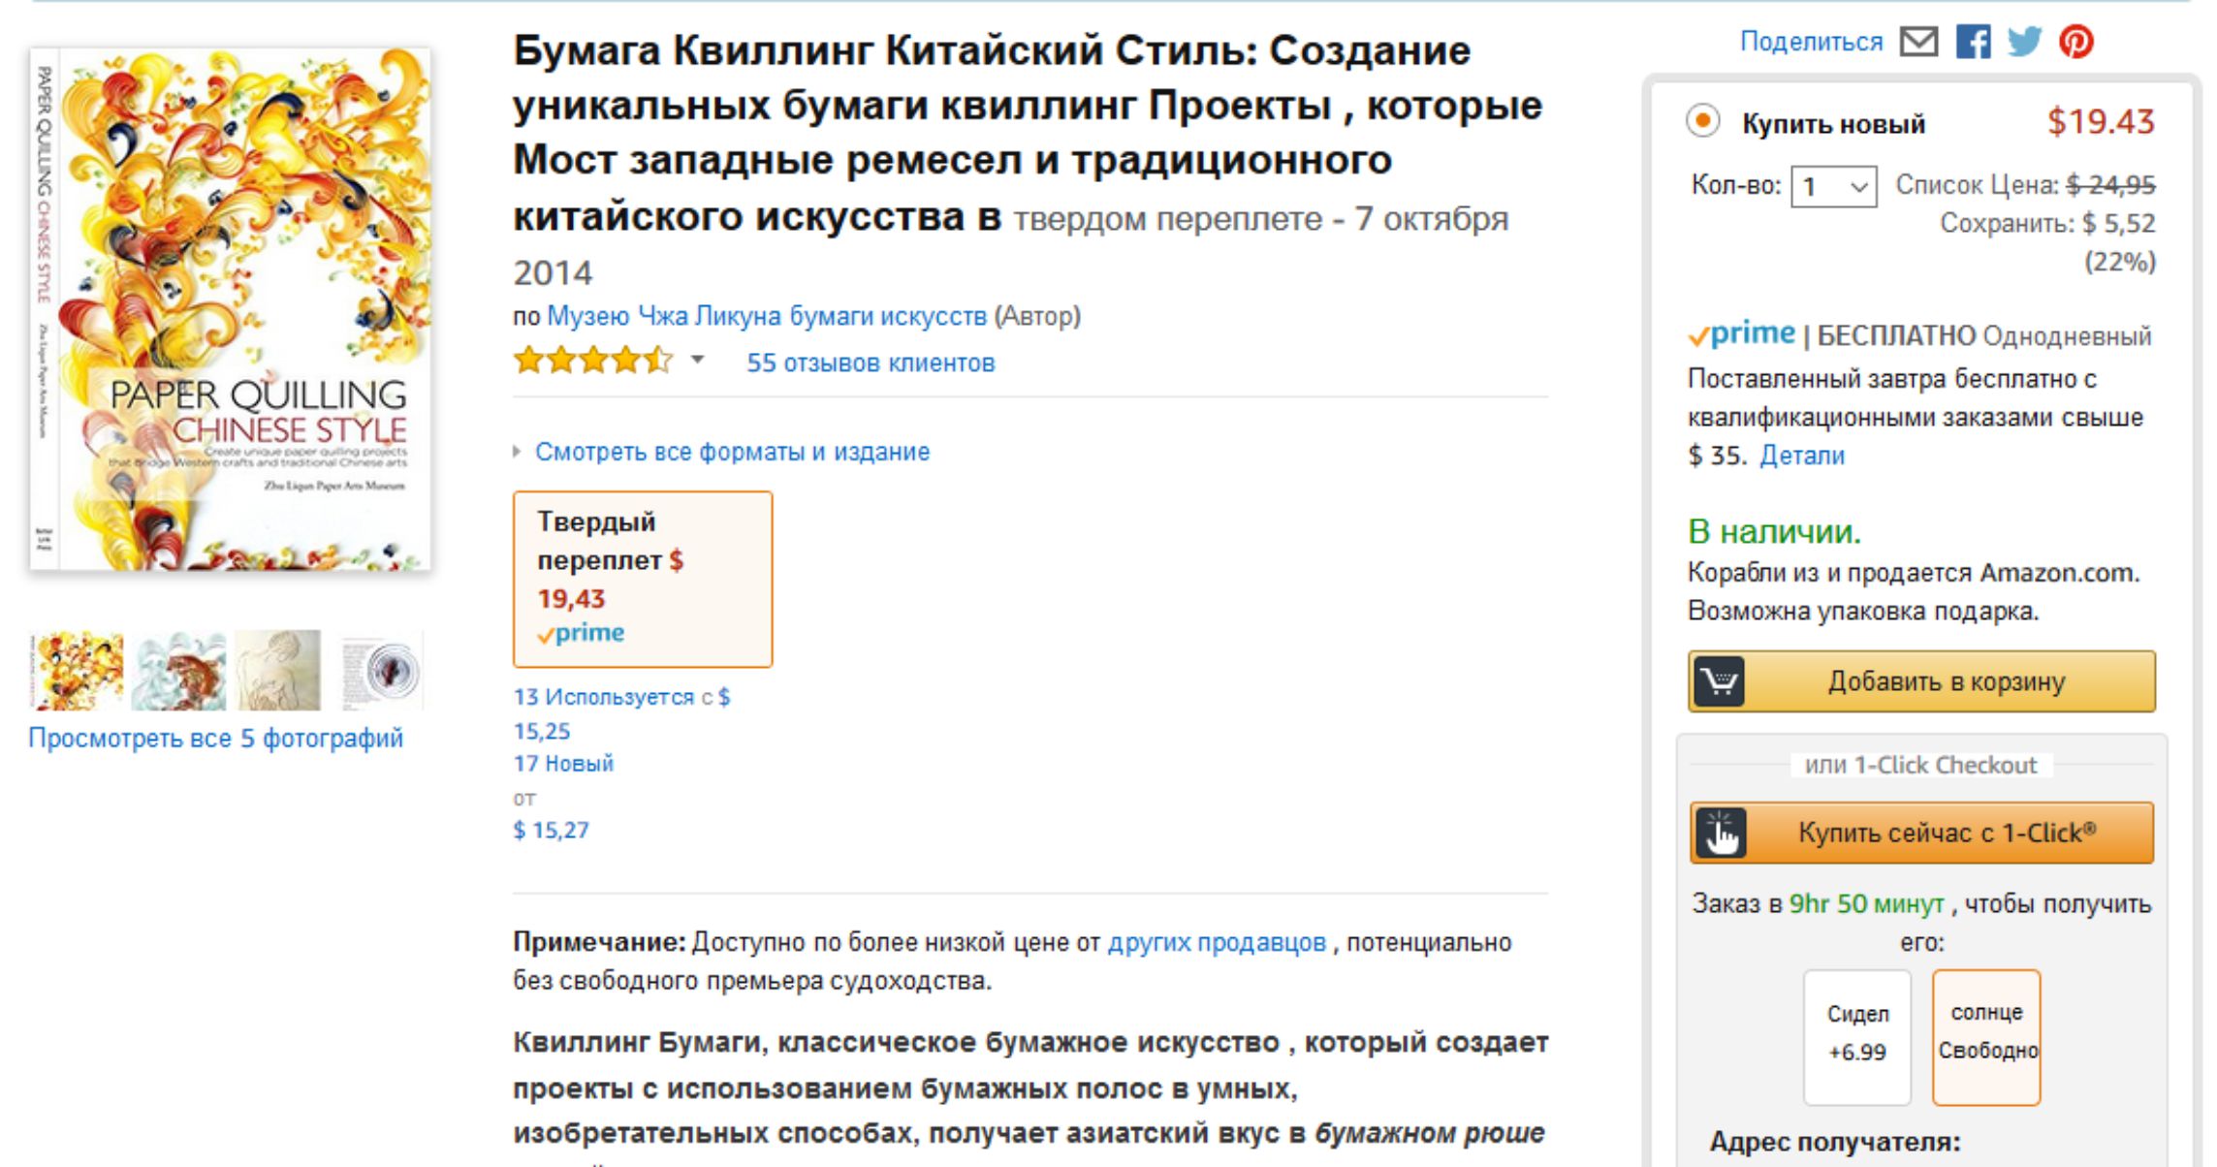This screenshot has height=1167, width=2217.
Task: Select the "Твердый переплет" format tab
Action: pyautogui.click(x=642, y=579)
